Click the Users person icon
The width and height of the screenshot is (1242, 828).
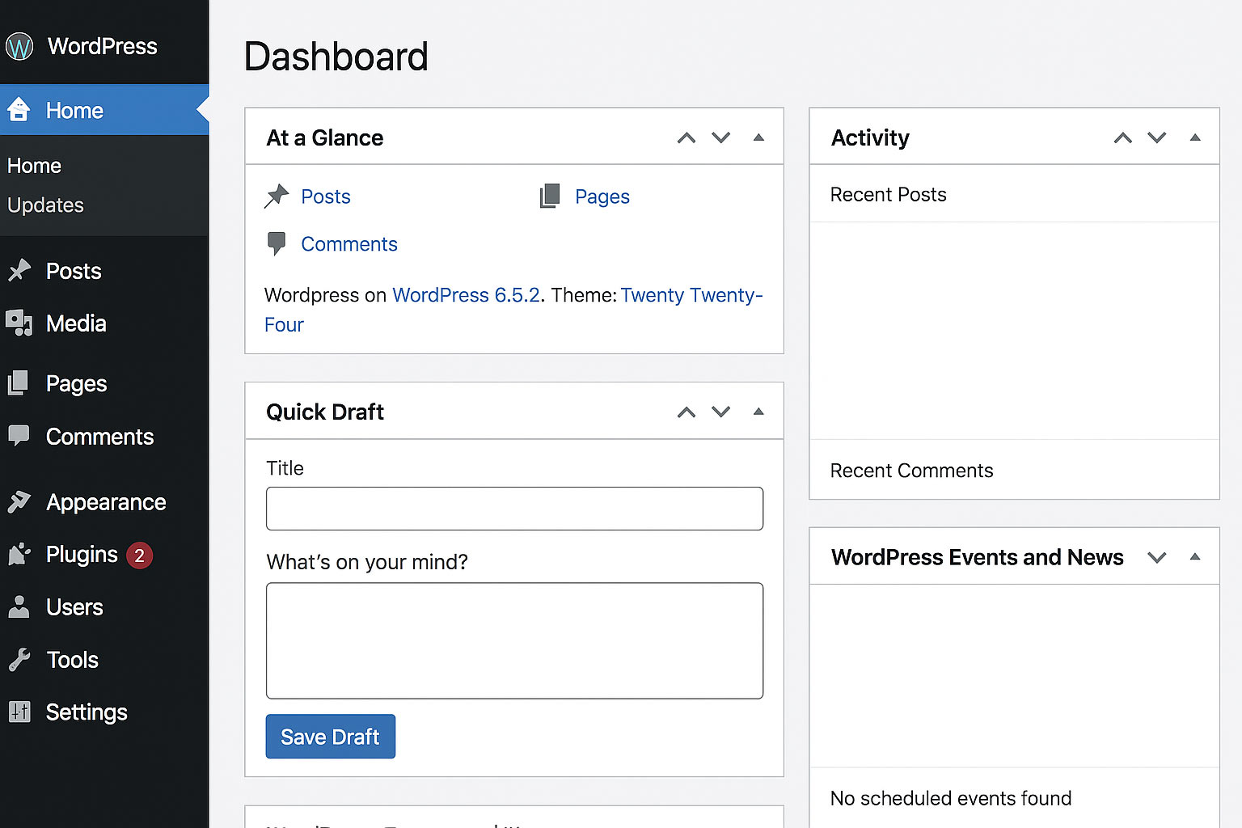19,607
